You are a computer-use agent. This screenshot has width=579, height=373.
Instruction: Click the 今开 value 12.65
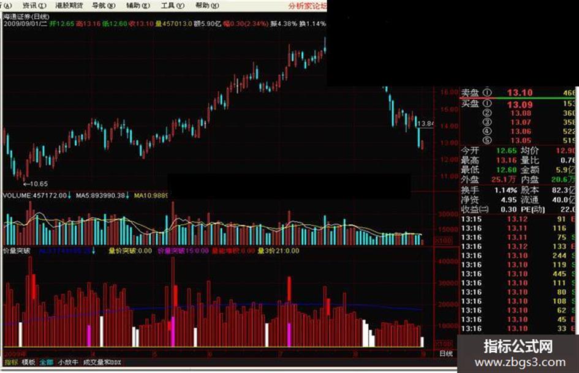coord(506,151)
